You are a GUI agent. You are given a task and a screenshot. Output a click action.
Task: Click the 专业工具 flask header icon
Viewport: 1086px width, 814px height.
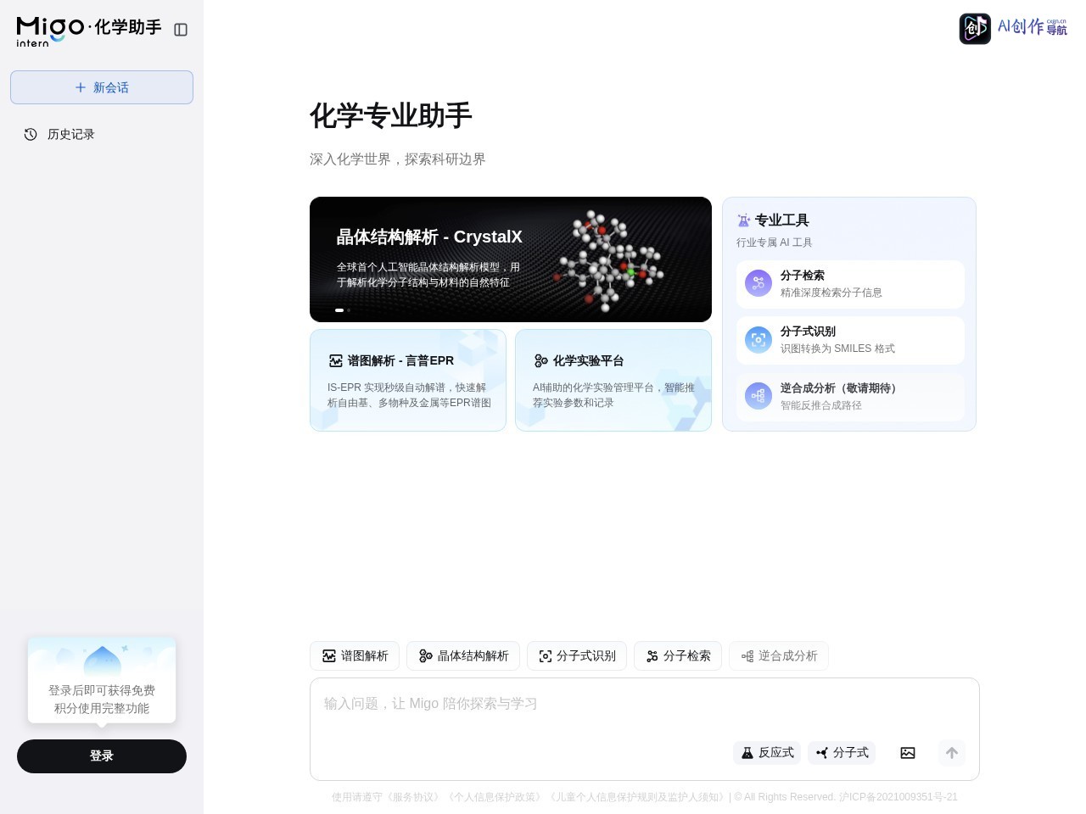[743, 220]
